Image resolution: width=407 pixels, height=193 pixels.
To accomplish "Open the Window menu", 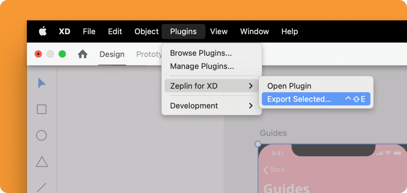I will coord(254,31).
